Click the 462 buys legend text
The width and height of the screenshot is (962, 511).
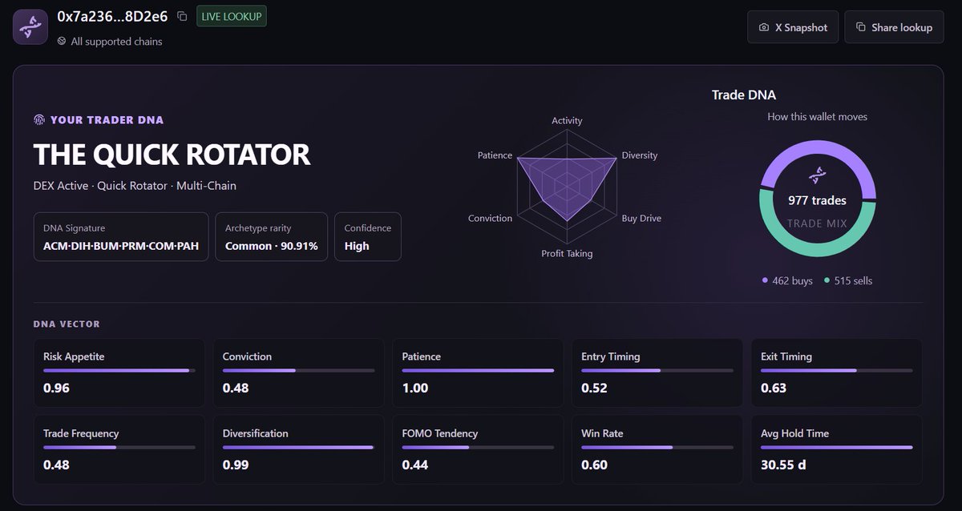792,281
